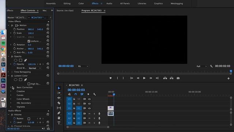Go to In point
Viewport: 234px width, 132px height.
click(x=132, y=78)
